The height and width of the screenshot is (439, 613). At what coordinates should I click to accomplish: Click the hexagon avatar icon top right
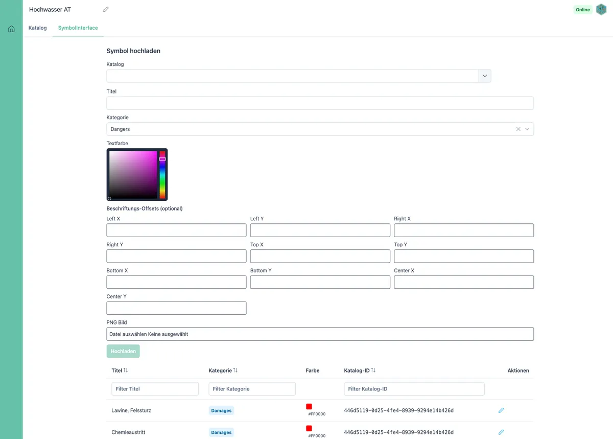(x=601, y=9)
